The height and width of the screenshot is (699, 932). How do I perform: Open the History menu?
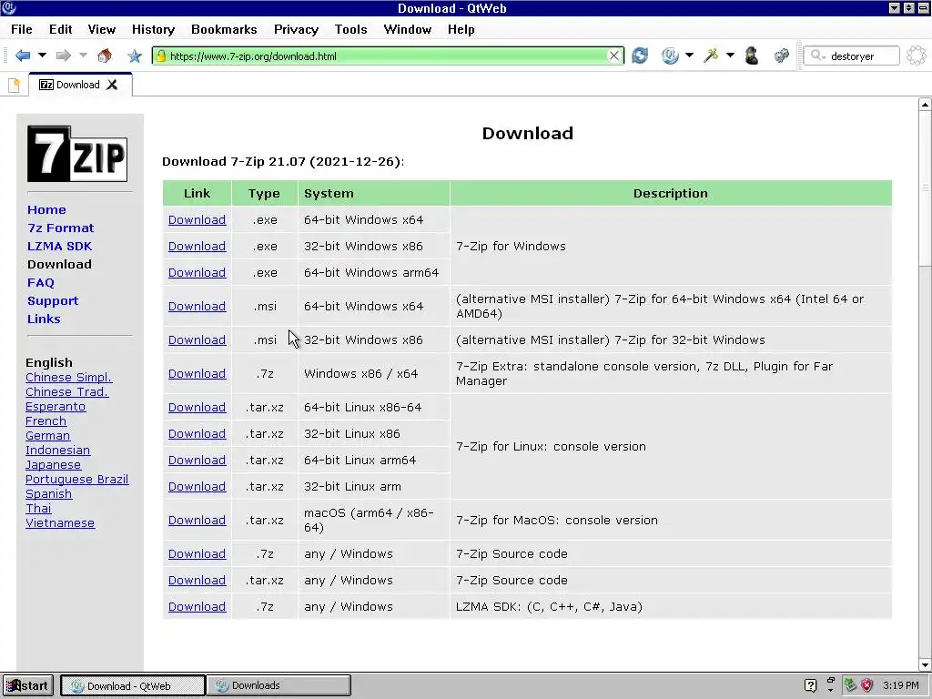pyautogui.click(x=153, y=29)
